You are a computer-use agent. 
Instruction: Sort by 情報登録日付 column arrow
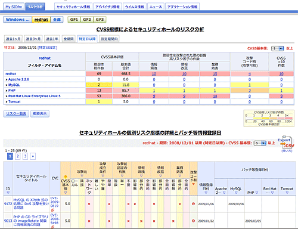(206, 193)
